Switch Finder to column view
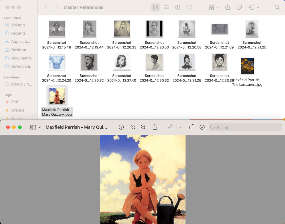 178,7
